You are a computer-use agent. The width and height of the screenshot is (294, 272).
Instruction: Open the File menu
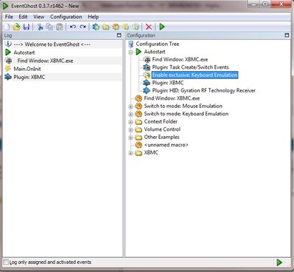coord(9,17)
